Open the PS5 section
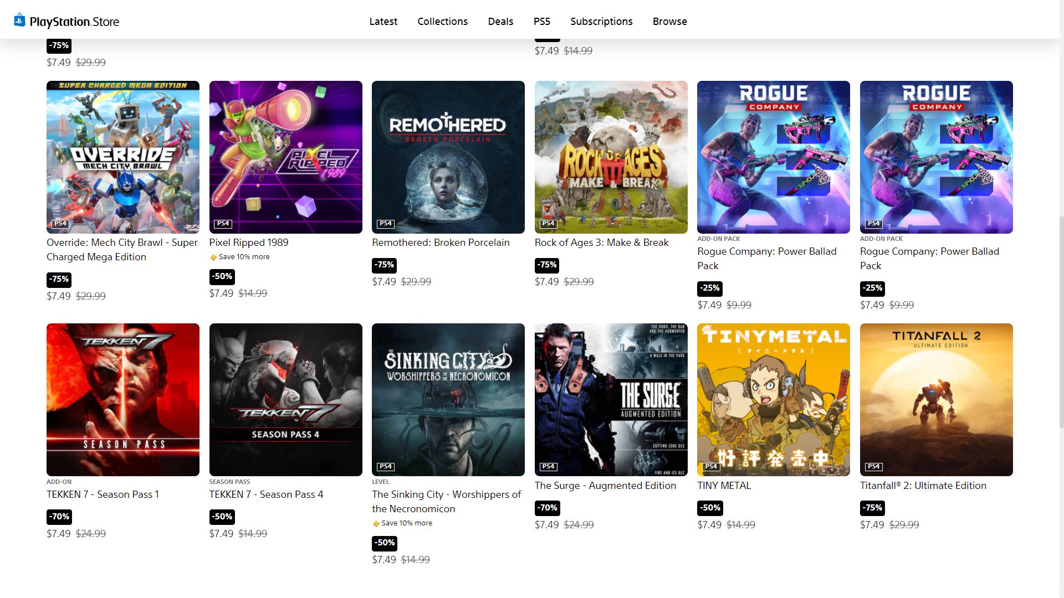 [x=541, y=22]
